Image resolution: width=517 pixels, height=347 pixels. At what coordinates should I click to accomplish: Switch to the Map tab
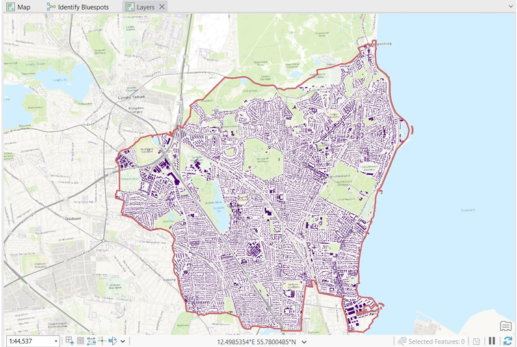(18, 7)
